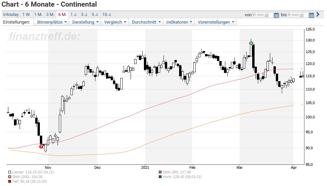Click the pink SMA (90) legend swatch

click(x=160, y=172)
